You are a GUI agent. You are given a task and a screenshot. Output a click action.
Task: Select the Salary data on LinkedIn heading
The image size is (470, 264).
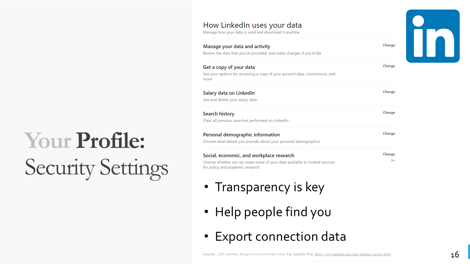coord(229,93)
